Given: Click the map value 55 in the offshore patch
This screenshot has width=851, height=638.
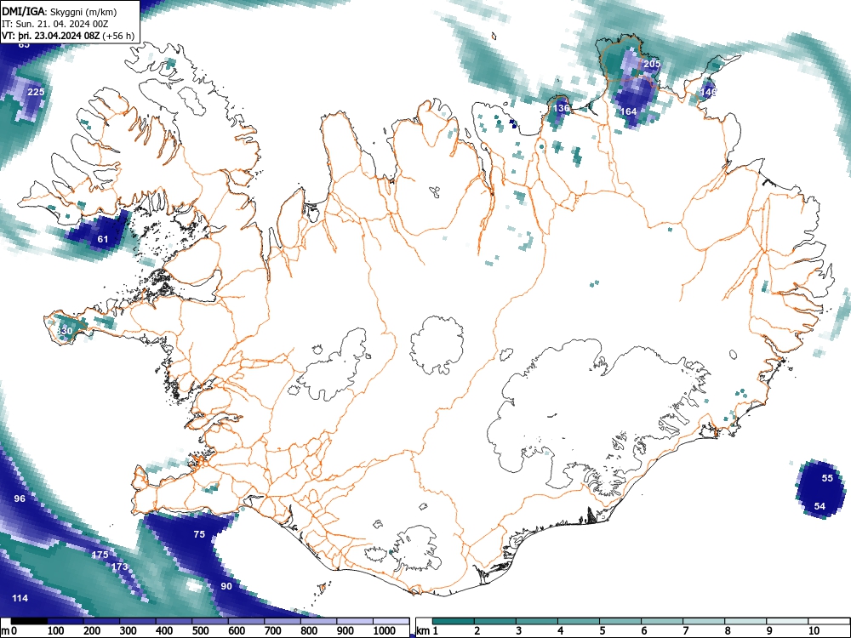Looking at the screenshot, I should tap(827, 478).
